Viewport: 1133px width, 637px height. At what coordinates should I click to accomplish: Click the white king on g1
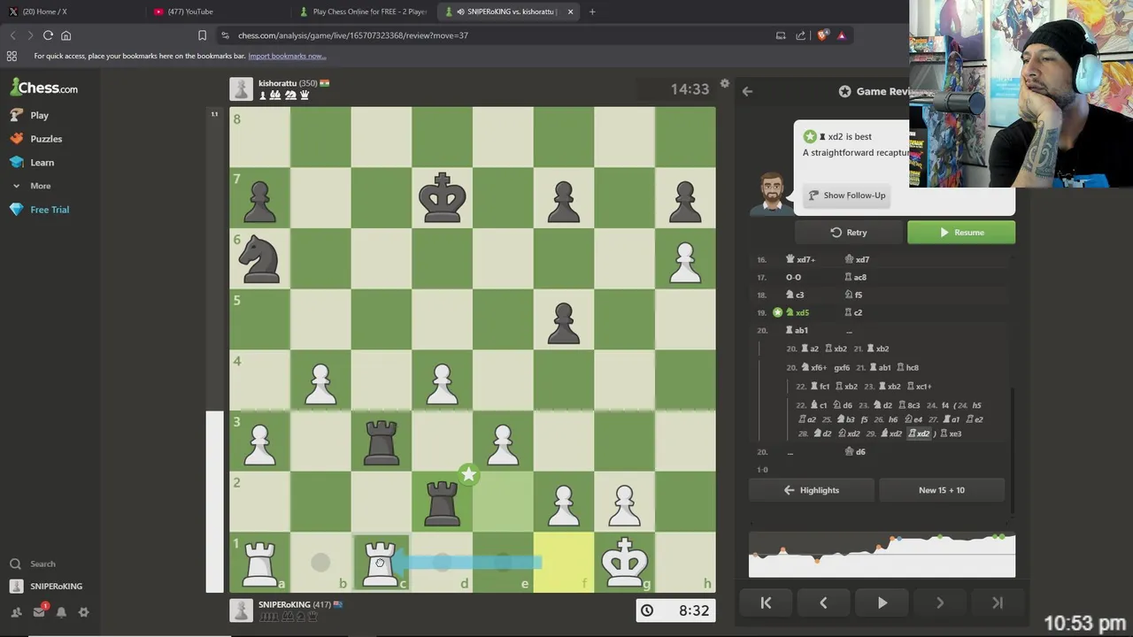(x=624, y=562)
